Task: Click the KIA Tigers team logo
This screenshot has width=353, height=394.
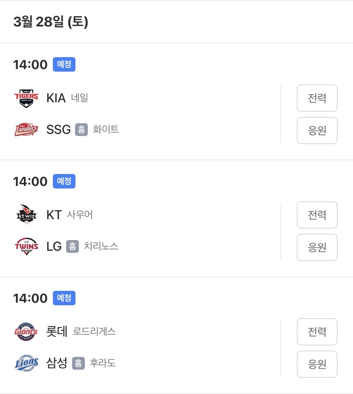Action: click(26, 98)
